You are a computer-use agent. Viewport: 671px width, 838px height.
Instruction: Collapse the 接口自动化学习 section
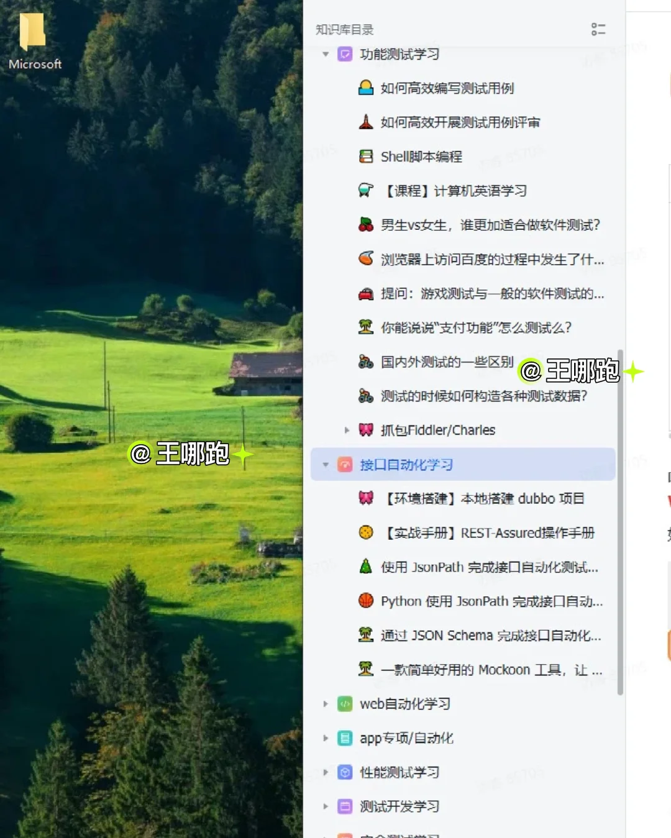(326, 464)
